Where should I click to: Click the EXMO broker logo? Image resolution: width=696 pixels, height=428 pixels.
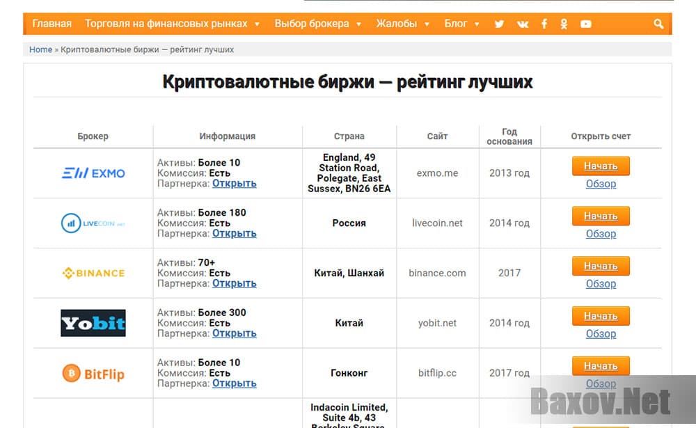pos(93,173)
